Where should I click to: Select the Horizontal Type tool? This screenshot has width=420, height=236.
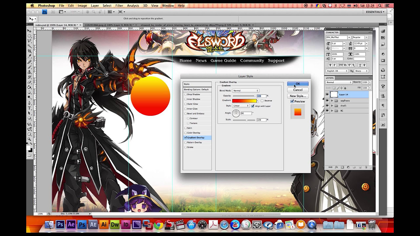[30, 108]
